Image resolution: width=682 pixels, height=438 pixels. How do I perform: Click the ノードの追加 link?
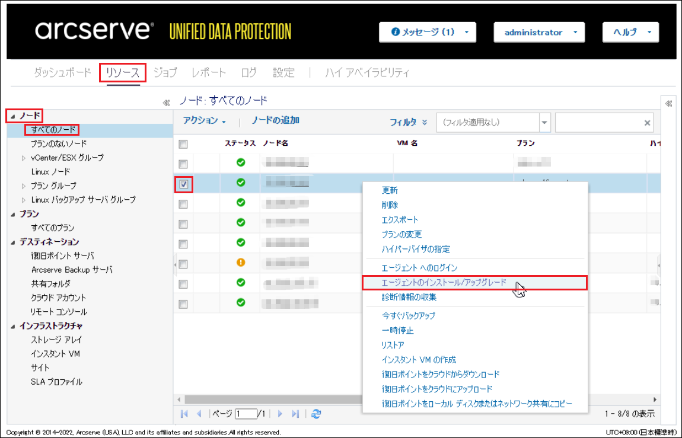pos(275,120)
